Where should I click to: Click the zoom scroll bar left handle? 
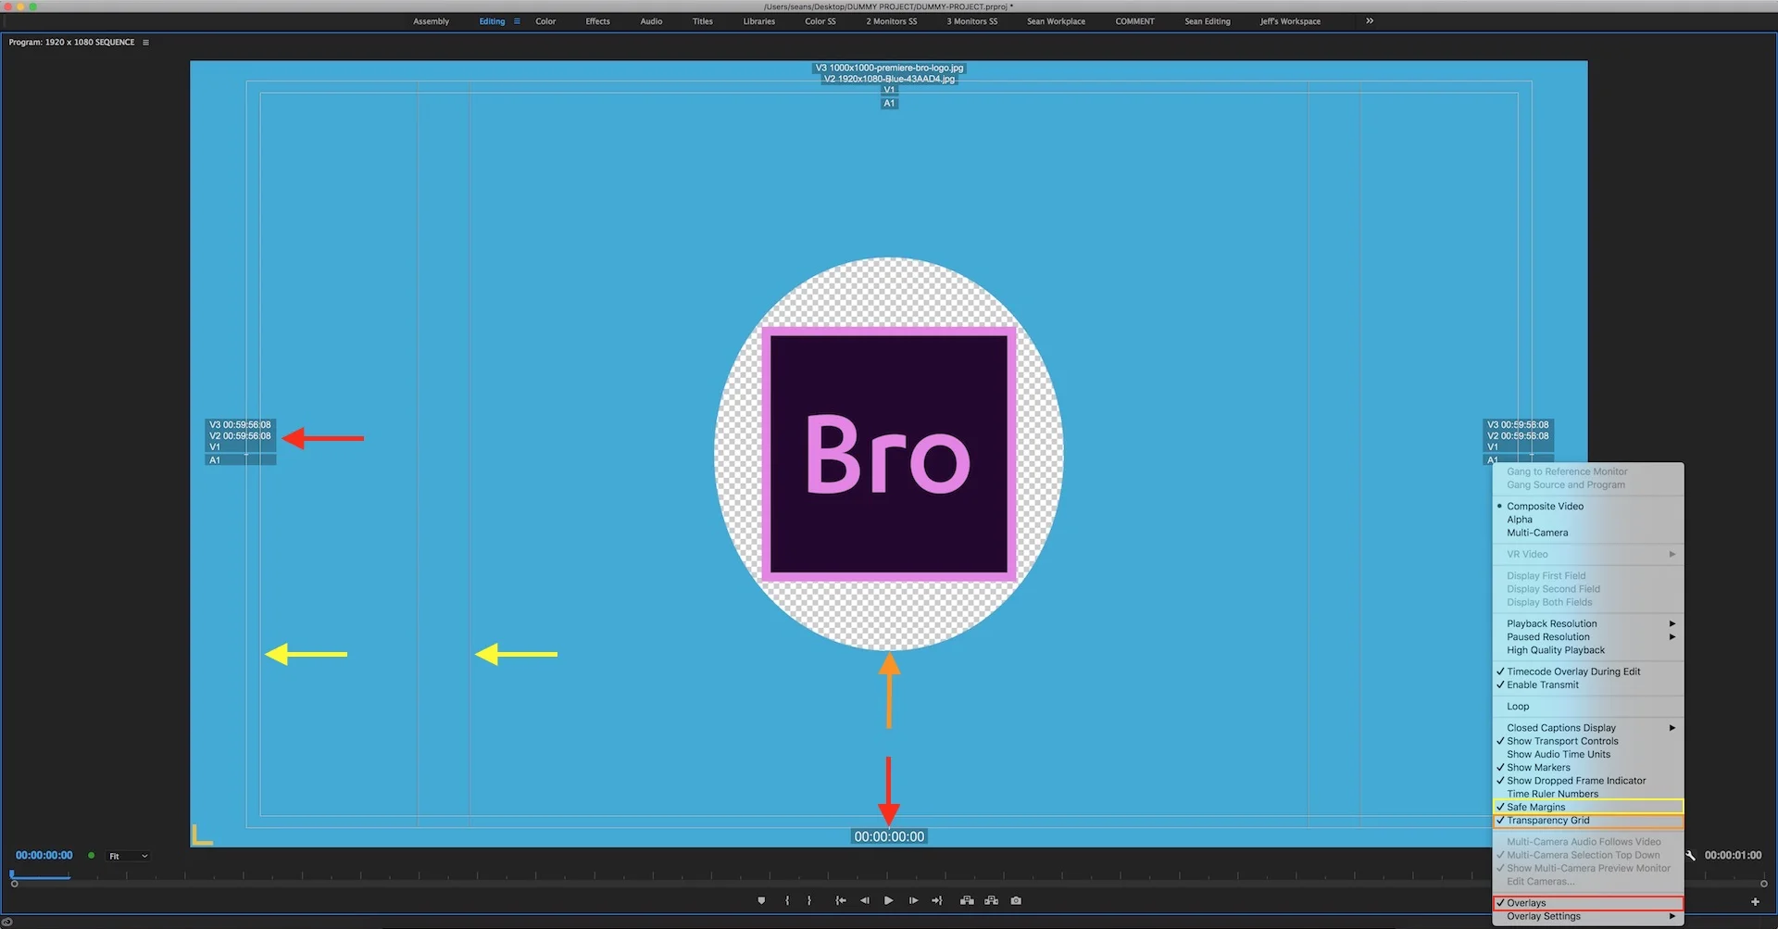pos(14,885)
